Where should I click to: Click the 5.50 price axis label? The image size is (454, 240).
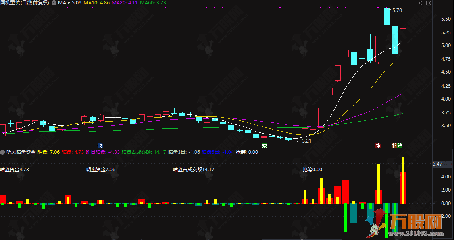click(446, 19)
